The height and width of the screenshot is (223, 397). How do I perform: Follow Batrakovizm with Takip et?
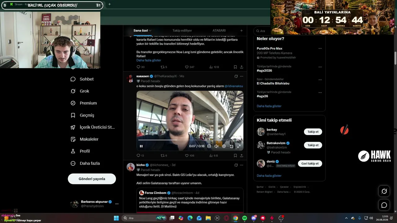coord(313,145)
